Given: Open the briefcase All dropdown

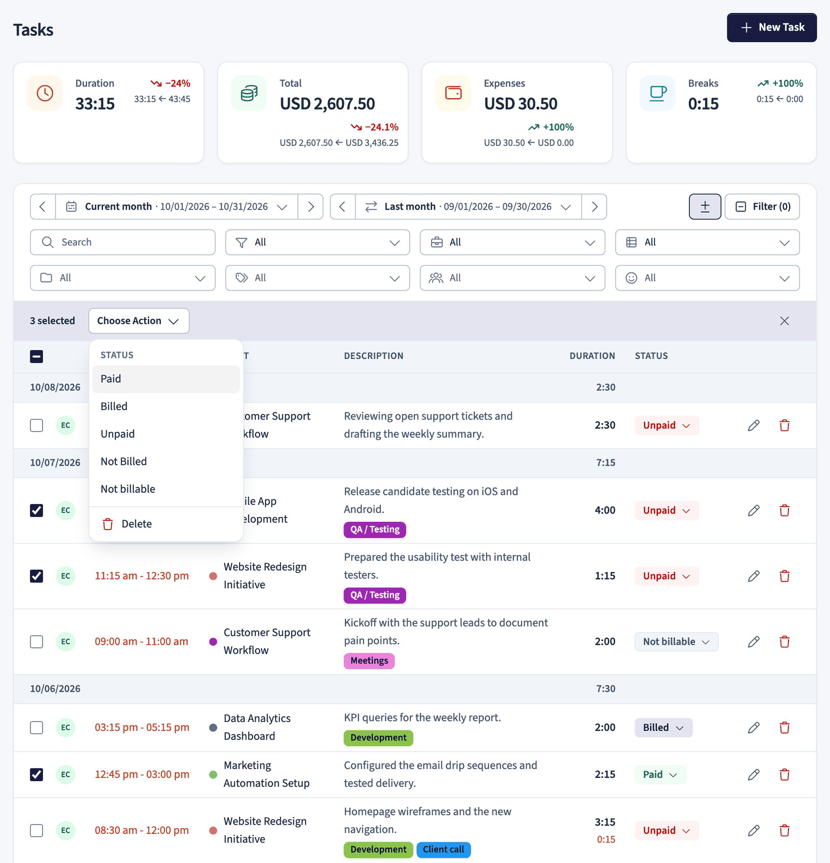Looking at the screenshot, I should (513, 242).
